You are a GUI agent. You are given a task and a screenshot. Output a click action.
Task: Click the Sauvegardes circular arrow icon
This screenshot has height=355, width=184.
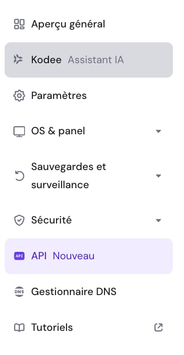tap(19, 176)
